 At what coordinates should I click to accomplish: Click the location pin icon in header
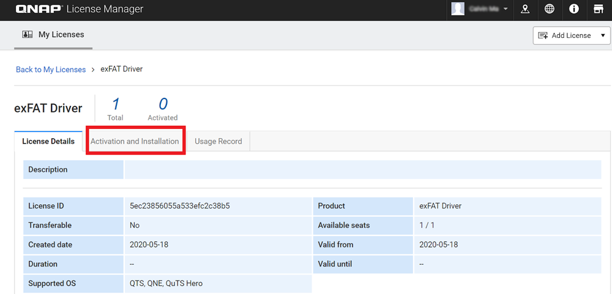coord(524,9)
